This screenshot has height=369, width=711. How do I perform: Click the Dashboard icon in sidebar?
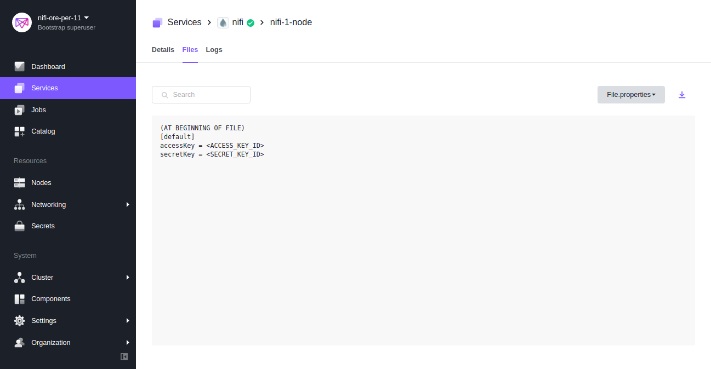pyautogui.click(x=20, y=66)
